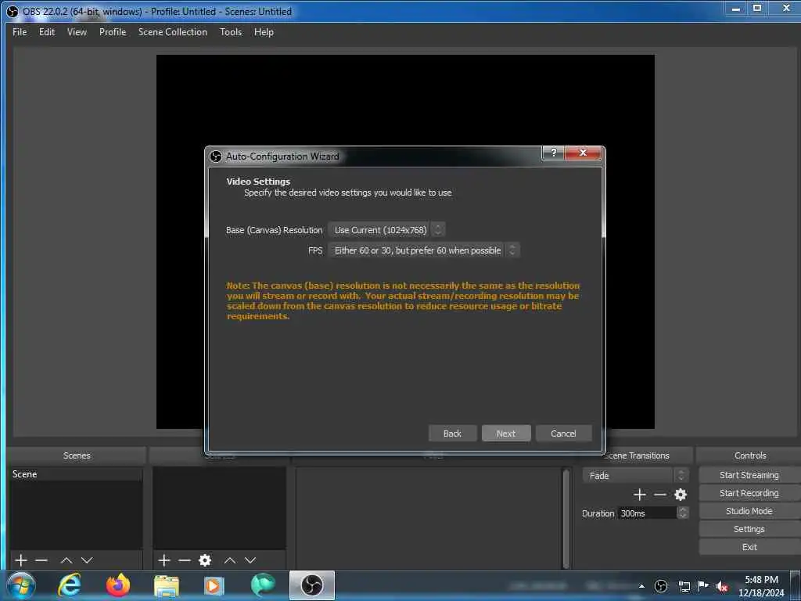Remove the scene transition with the minus icon
801x601 pixels.
[x=660, y=495]
